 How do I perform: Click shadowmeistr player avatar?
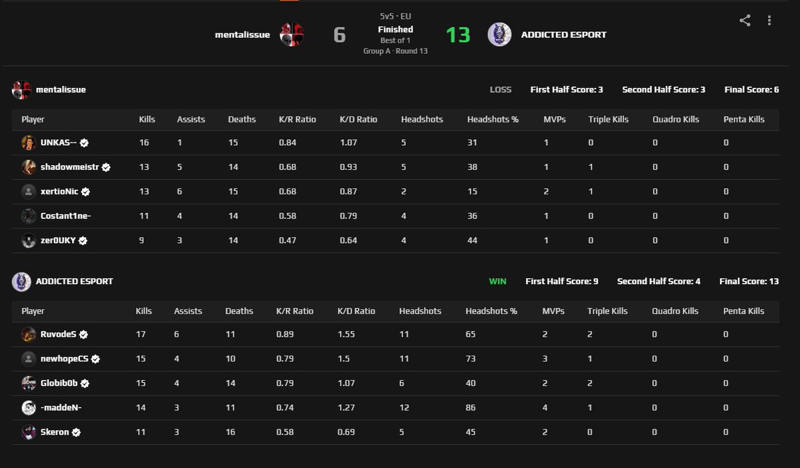pyautogui.click(x=29, y=167)
